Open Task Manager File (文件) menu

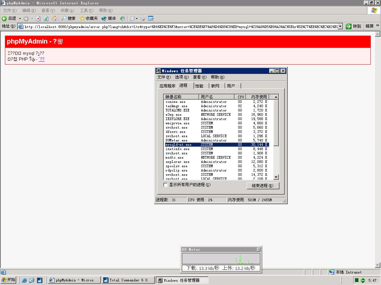point(164,77)
